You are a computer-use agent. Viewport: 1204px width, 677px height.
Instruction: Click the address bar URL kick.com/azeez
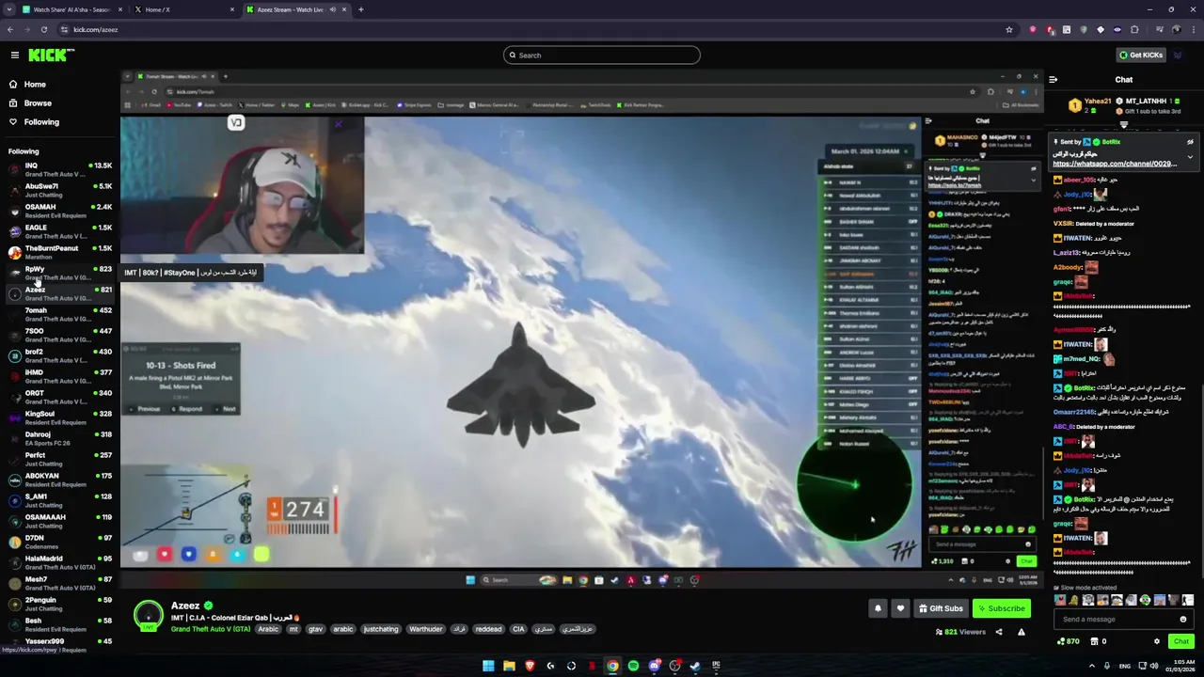pyautogui.click(x=96, y=30)
